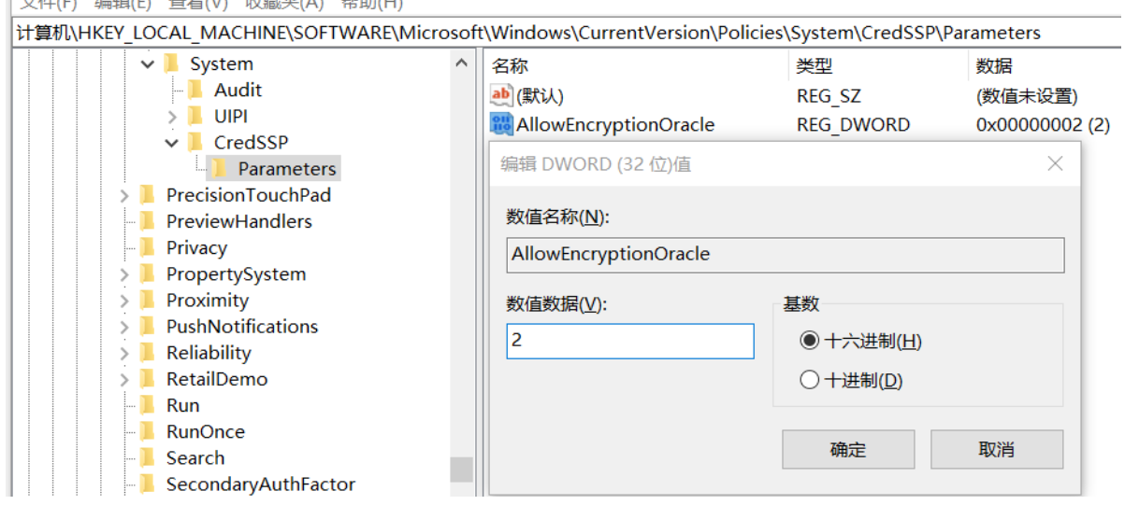Click the Parameters folder icon
This screenshot has width=1139, height=505.
[219, 168]
